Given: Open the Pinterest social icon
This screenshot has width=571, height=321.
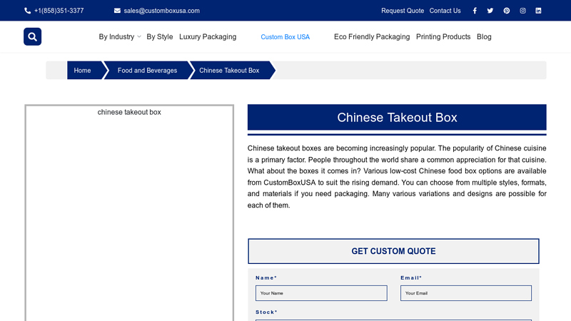Looking at the screenshot, I should click(x=507, y=11).
